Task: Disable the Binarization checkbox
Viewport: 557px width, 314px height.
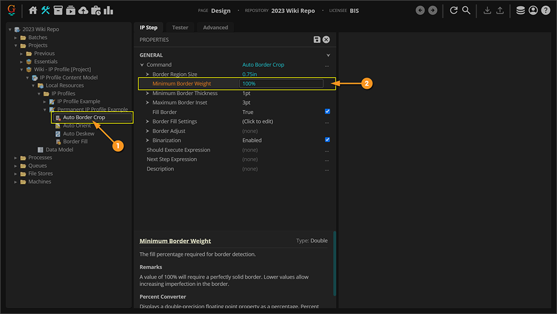Action: (x=328, y=140)
